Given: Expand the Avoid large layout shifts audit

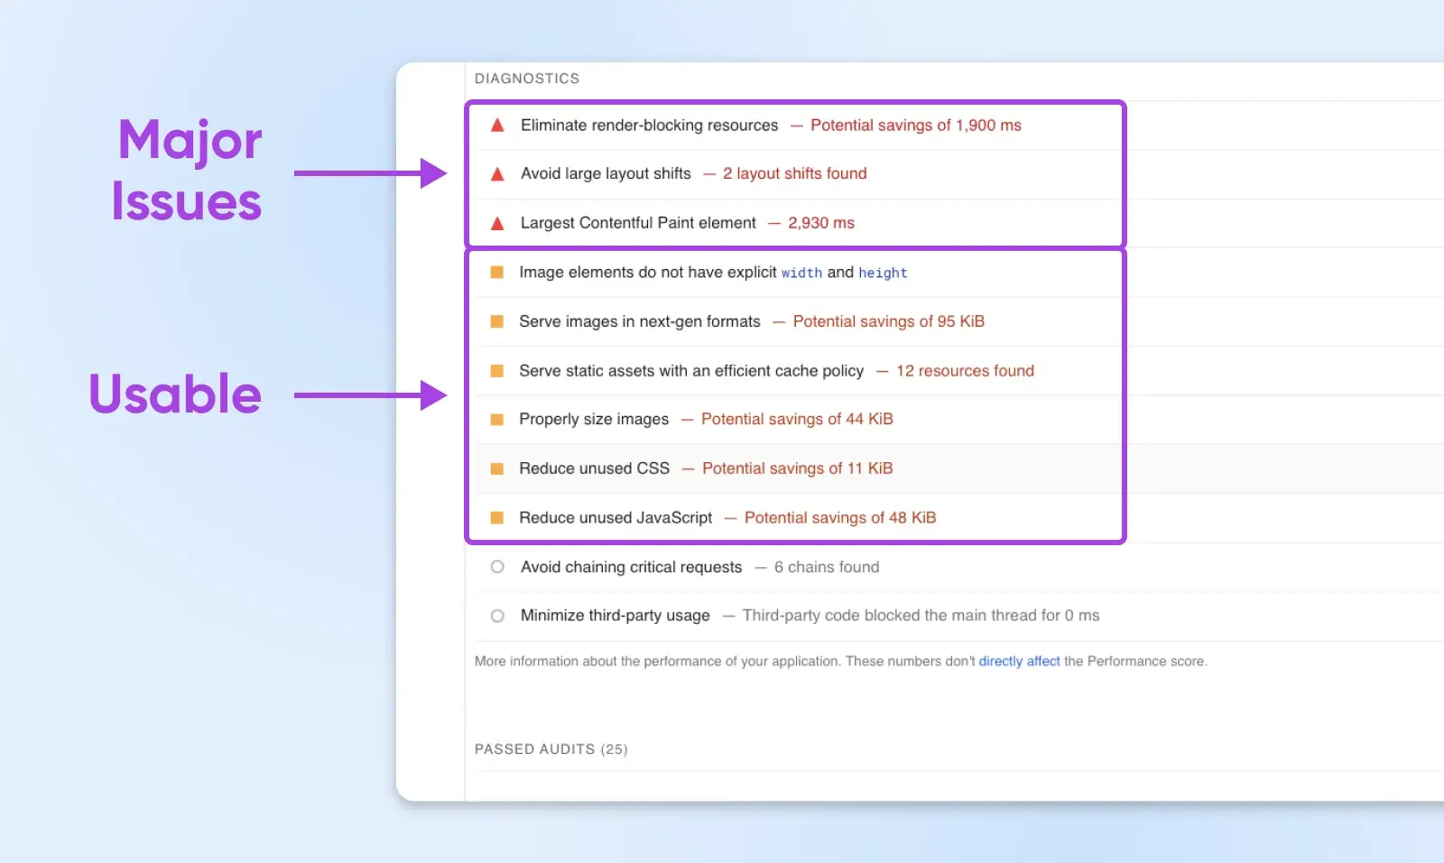Looking at the screenshot, I should click(x=606, y=173).
